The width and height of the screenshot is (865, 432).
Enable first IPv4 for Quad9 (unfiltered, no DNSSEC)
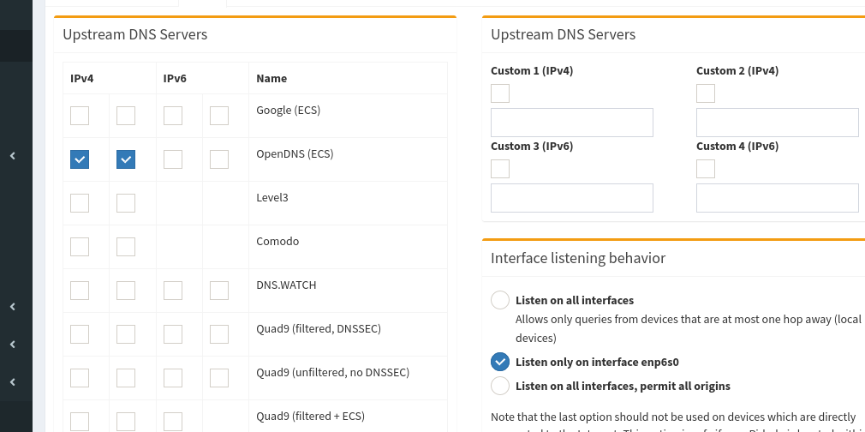point(80,378)
